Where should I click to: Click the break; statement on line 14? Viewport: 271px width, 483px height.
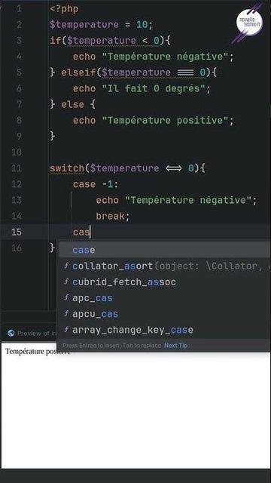(x=113, y=216)
